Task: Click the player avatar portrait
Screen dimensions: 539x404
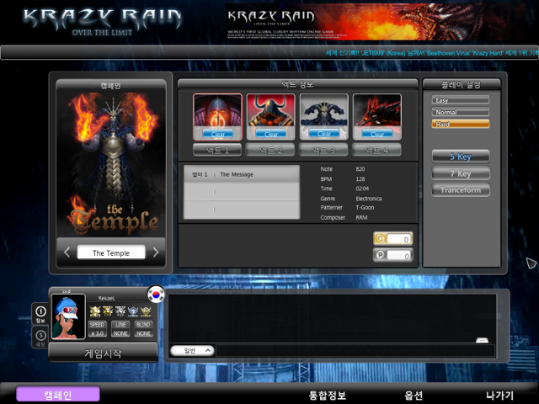Action: (68, 316)
